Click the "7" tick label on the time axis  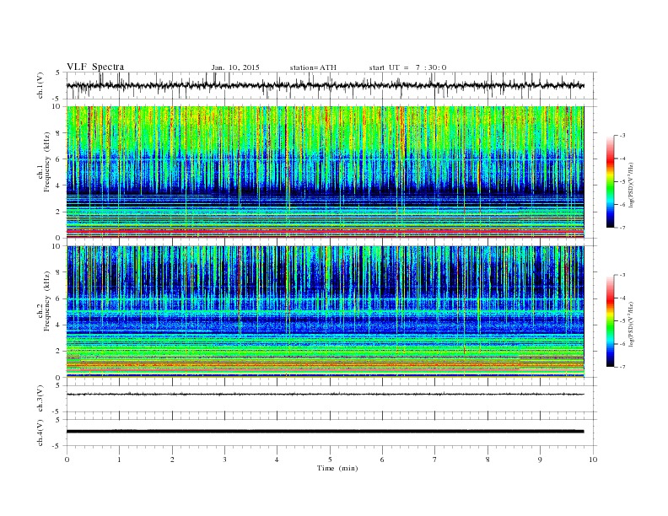435,460
